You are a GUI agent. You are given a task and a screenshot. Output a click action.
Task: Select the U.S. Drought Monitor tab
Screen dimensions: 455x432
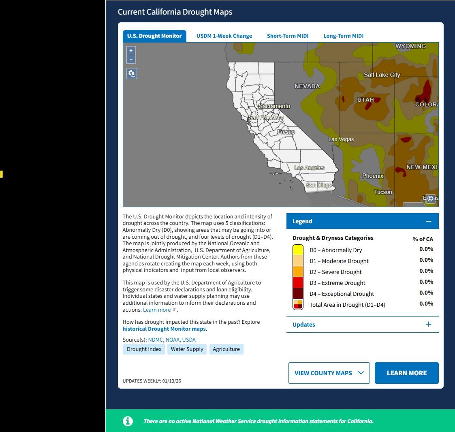(x=154, y=36)
